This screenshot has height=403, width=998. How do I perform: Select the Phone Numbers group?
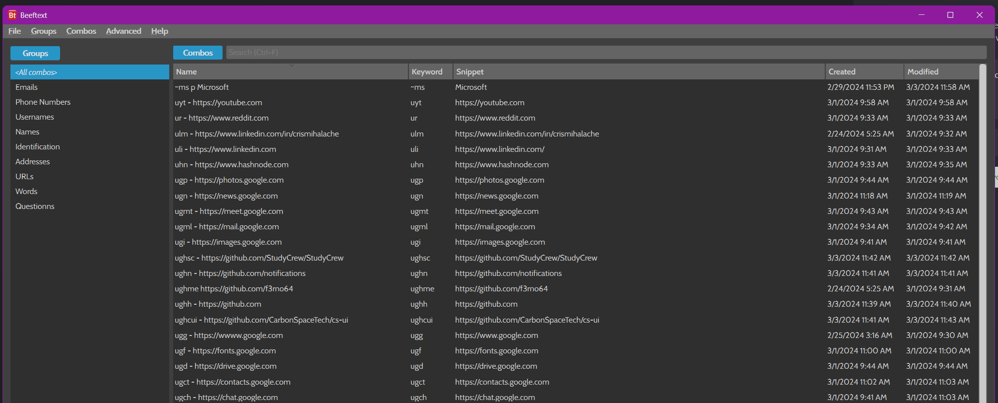[x=90, y=102]
